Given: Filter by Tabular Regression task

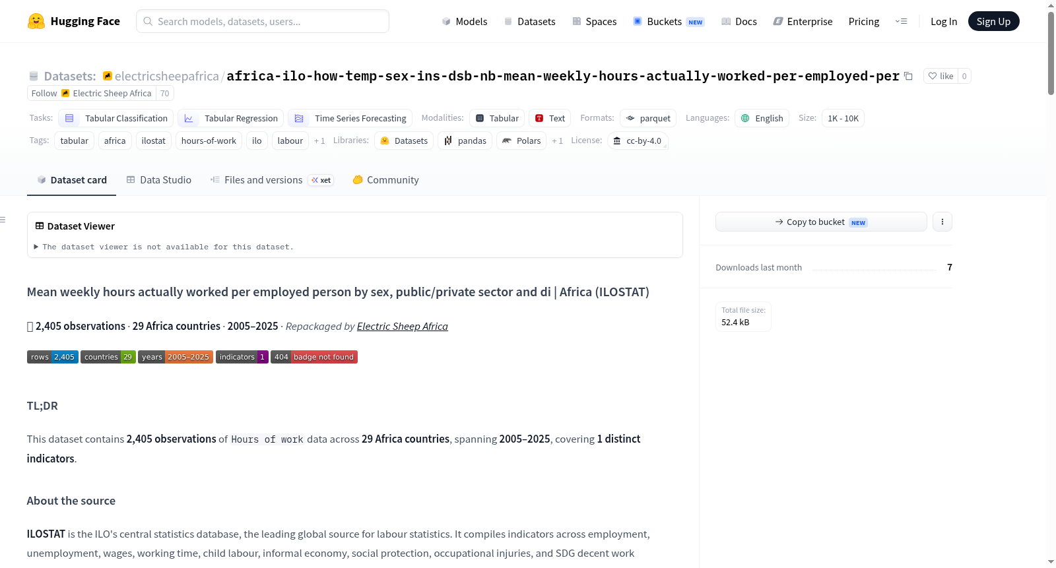Looking at the screenshot, I should [231, 118].
